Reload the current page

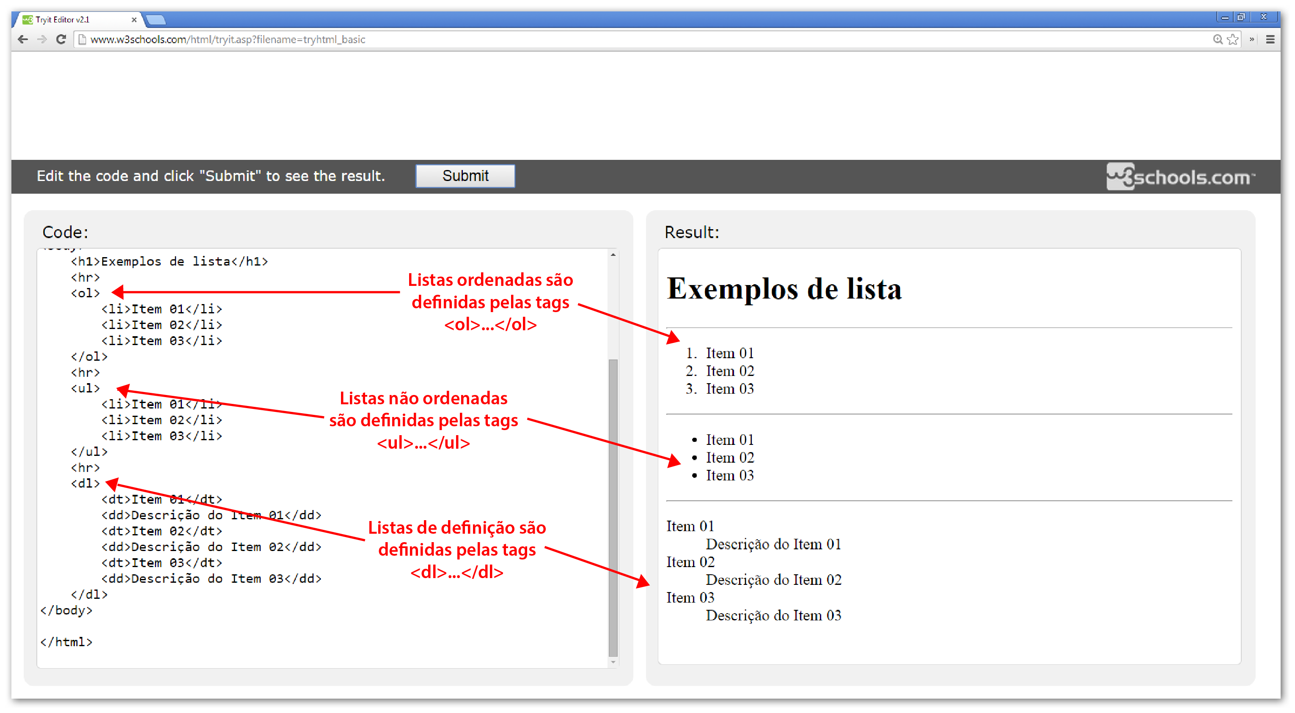coord(61,39)
